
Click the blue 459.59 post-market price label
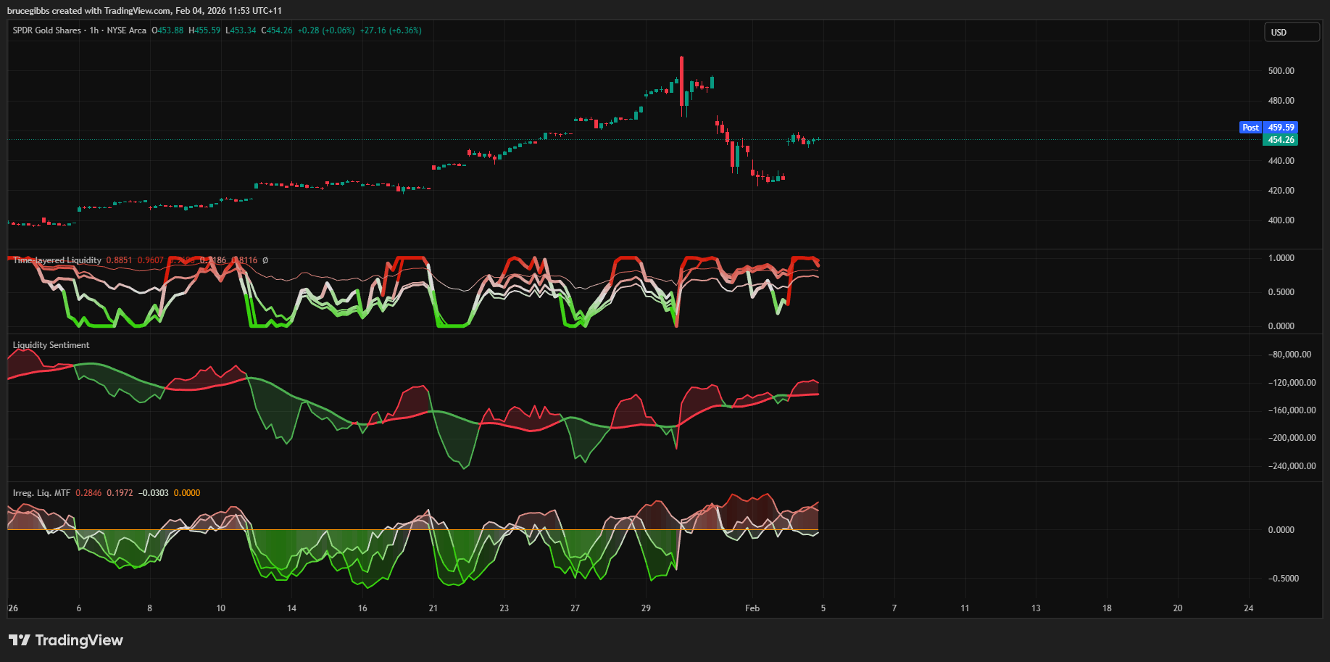pyautogui.click(x=1281, y=128)
